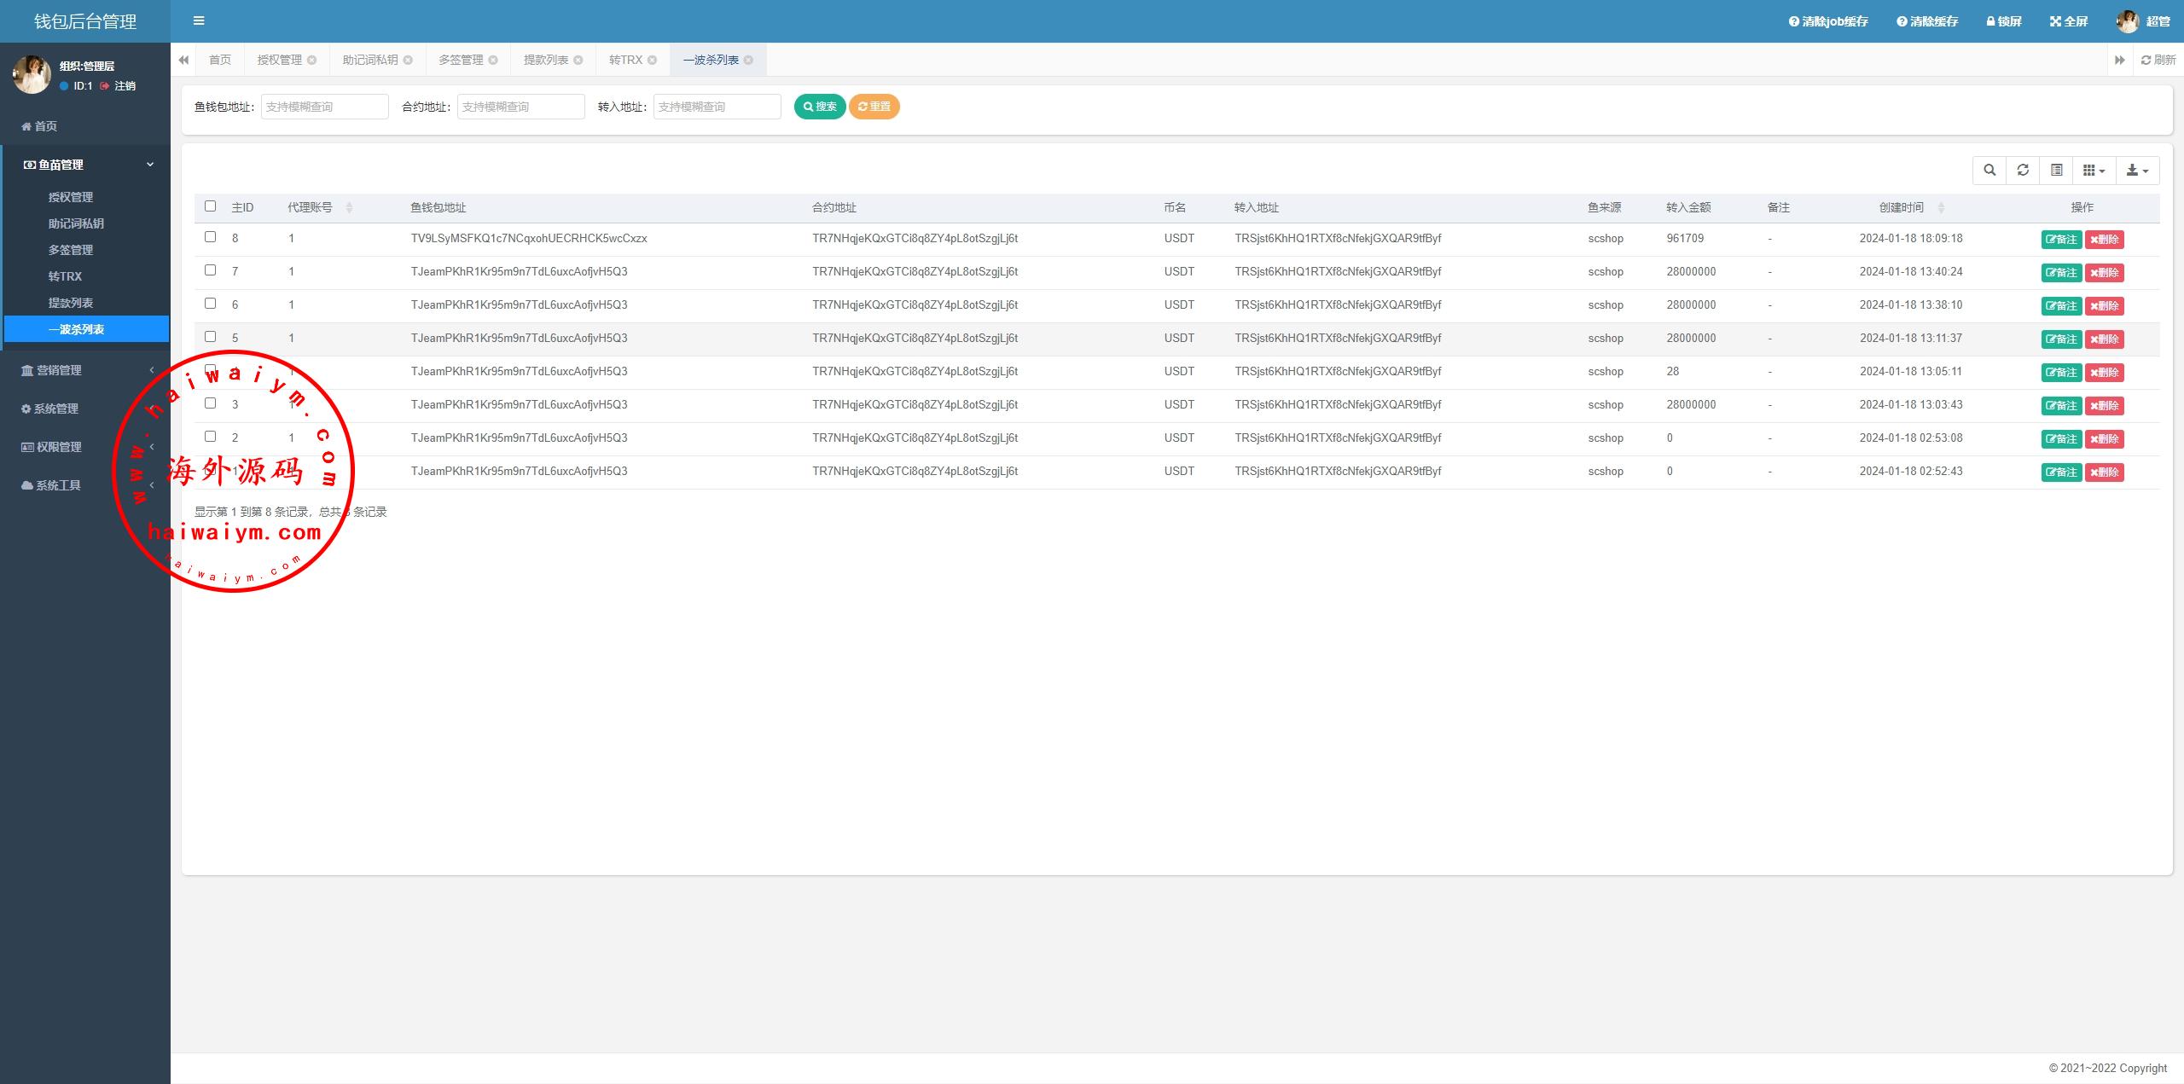Open the columns dropdown in table toolbar
This screenshot has width=2184, height=1084.
click(2094, 171)
